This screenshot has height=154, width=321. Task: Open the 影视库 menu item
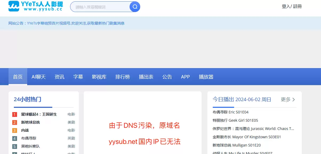tap(99, 77)
